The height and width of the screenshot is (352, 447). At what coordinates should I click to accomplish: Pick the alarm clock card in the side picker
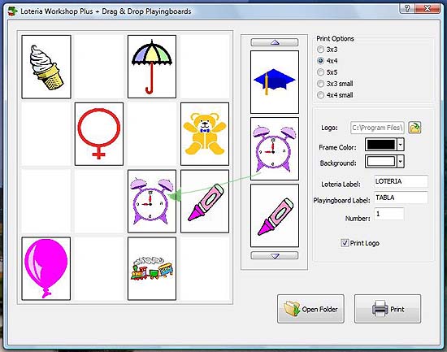(275, 149)
